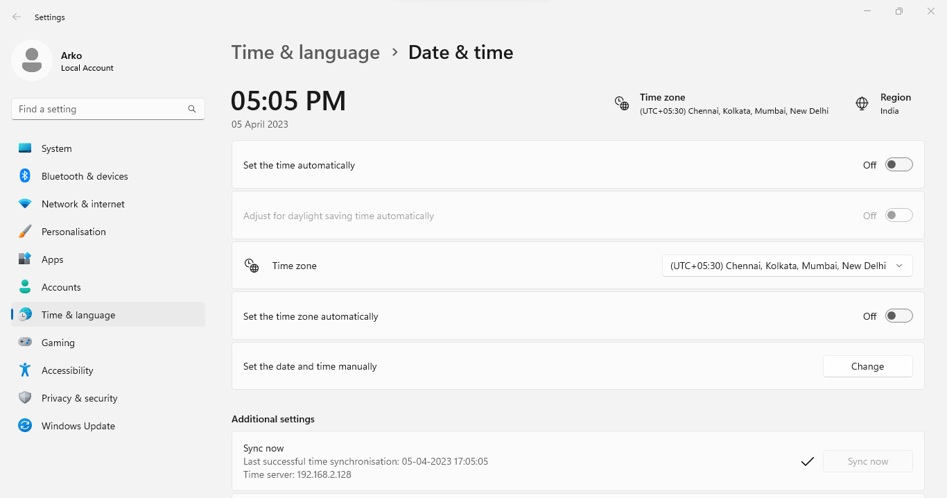Image resolution: width=947 pixels, height=498 pixels.
Task: Open Windows Update page
Action: point(108,426)
